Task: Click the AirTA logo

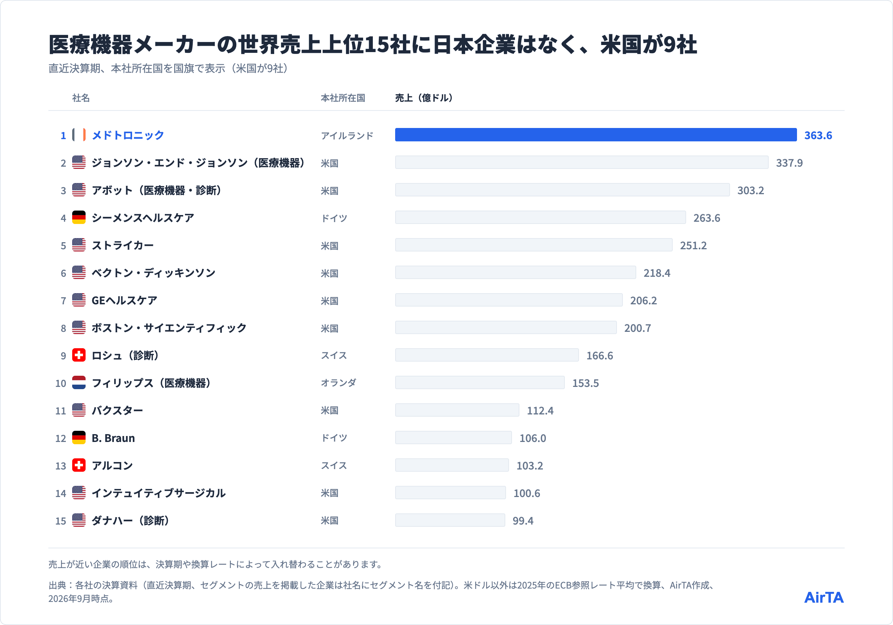Action: click(824, 597)
